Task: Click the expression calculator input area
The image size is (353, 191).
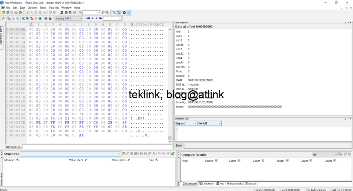Action: click(x=263, y=134)
